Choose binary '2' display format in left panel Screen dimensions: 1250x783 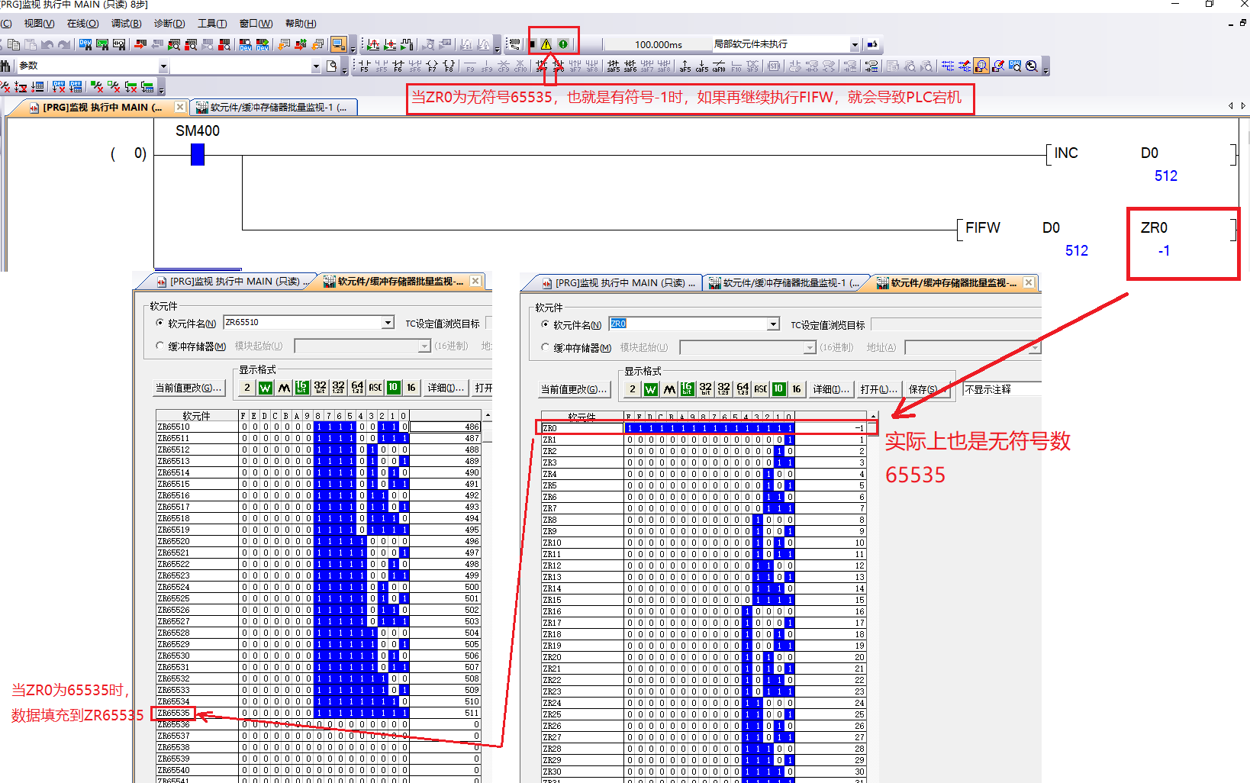(x=246, y=388)
